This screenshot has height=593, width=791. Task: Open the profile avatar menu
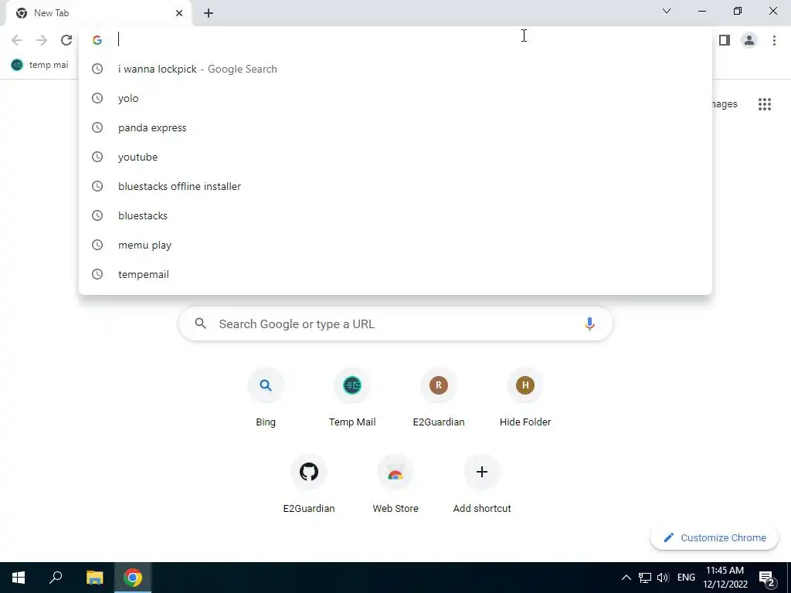tap(749, 40)
